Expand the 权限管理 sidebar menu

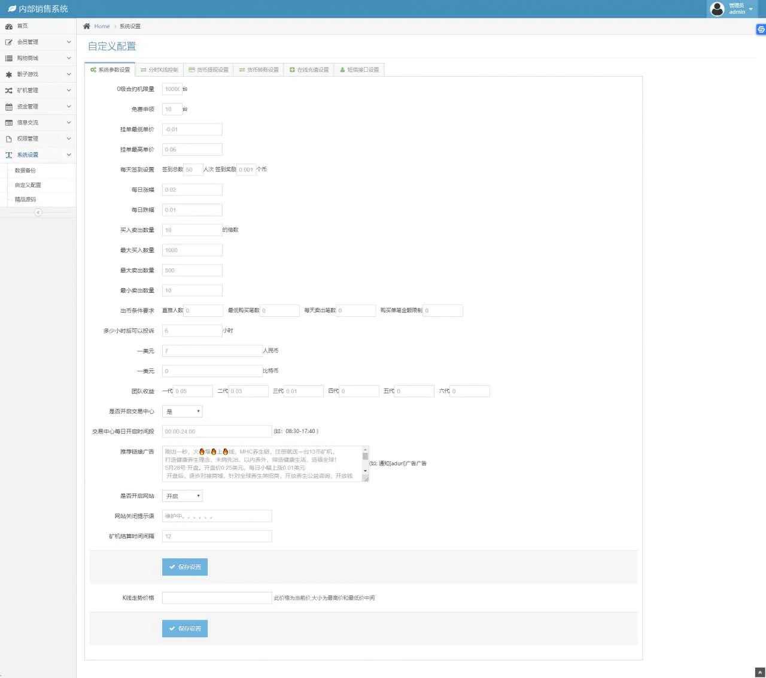tap(38, 139)
